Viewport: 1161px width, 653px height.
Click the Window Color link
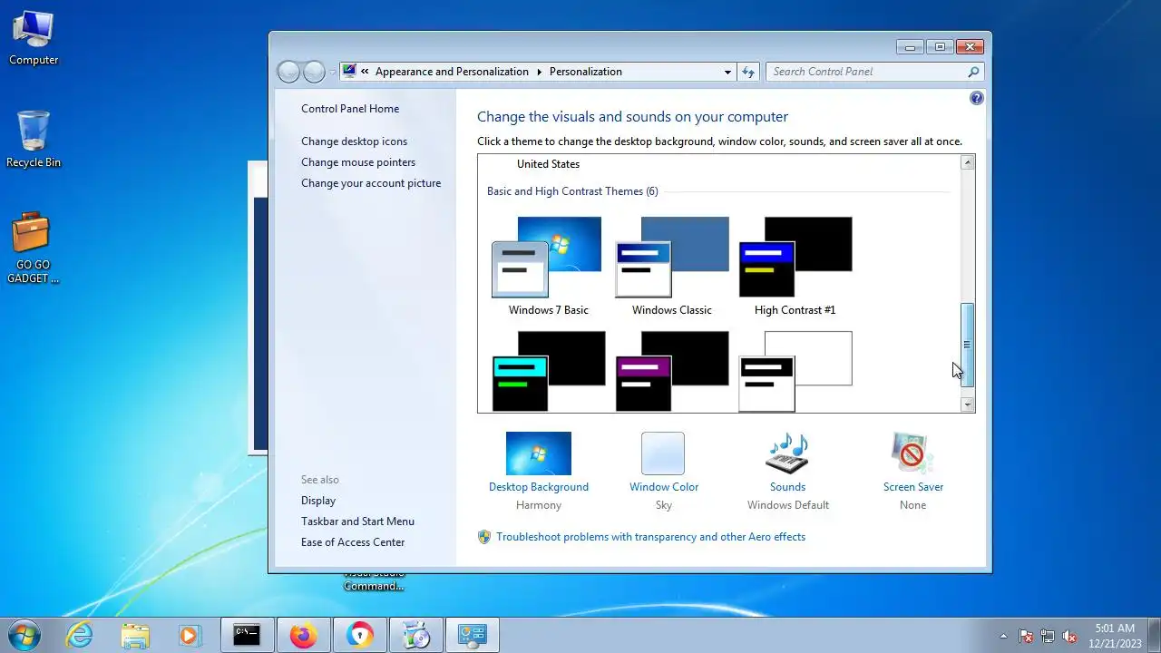(664, 487)
